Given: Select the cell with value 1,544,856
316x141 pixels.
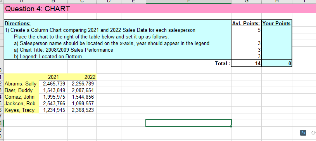Looking at the screenshot, I should pos(82,97).
